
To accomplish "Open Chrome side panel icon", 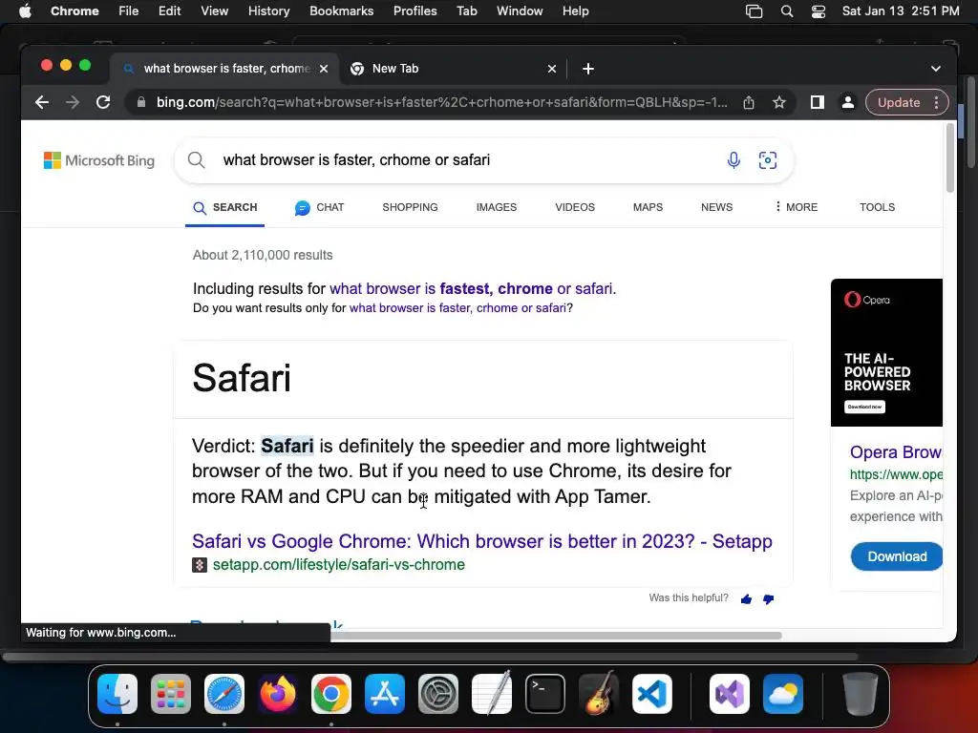I will tap(818, 102).
